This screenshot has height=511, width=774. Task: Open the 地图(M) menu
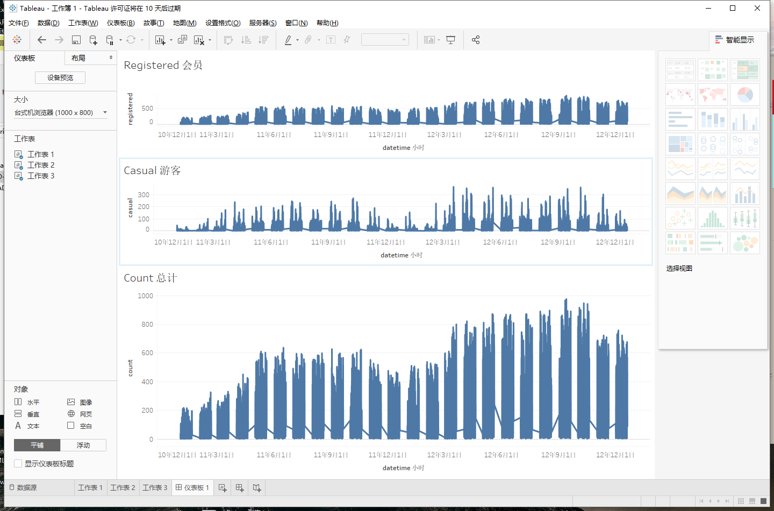coord(184,23)
